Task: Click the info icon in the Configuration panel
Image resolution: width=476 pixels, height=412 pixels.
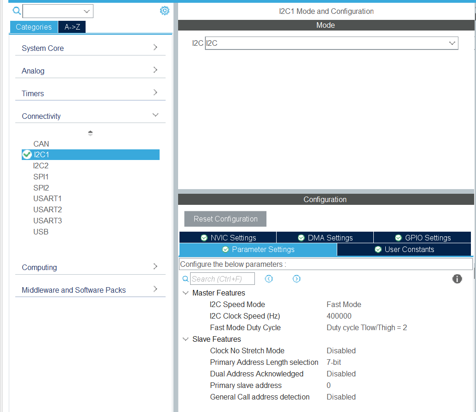Action: (x=457, y=278)
